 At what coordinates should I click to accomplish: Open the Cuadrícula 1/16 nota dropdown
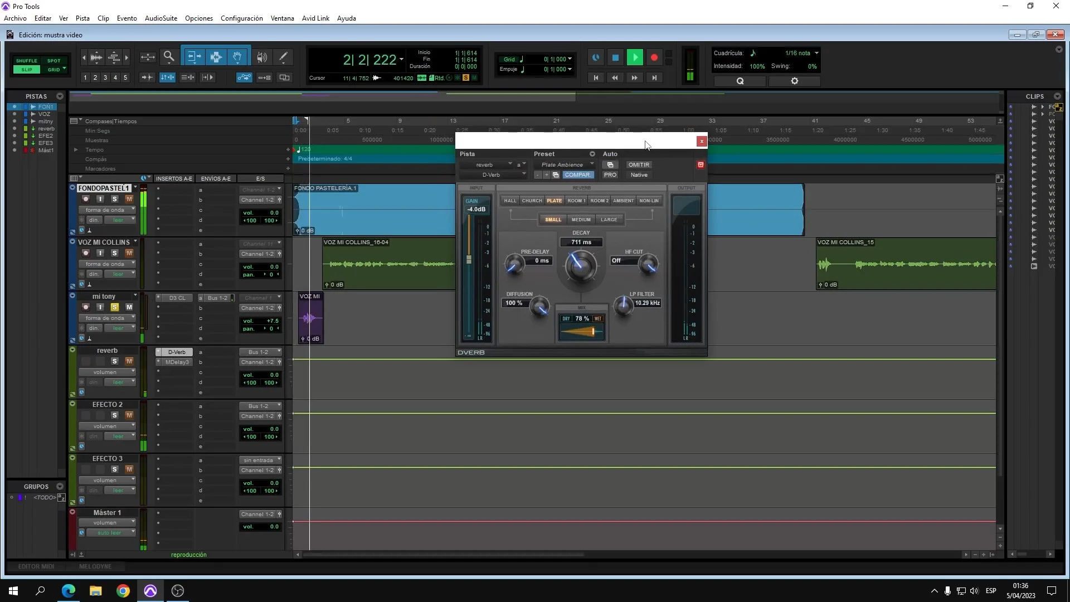pyautogui.click(x=801, y=53)
